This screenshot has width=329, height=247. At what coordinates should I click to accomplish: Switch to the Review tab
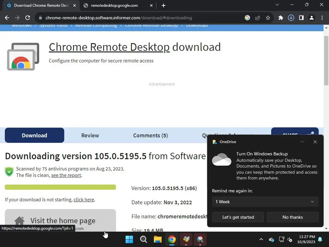click(x=90, y=135)
